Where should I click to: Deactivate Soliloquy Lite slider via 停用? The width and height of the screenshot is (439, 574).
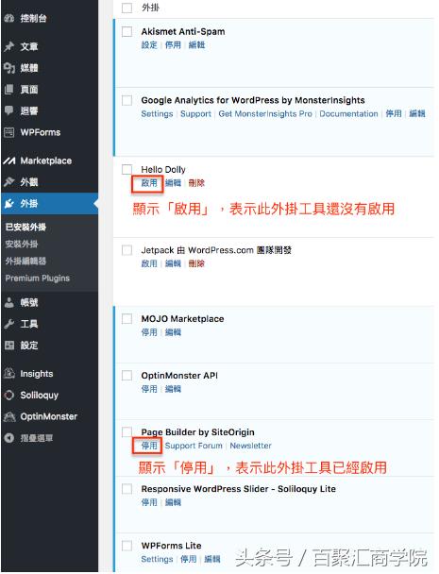pos(149,502)
